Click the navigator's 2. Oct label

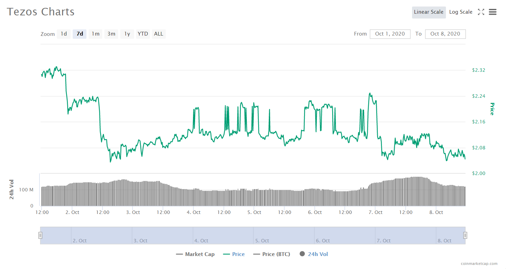point(80,241)
